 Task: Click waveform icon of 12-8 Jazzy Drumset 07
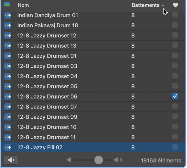point(8,107)
